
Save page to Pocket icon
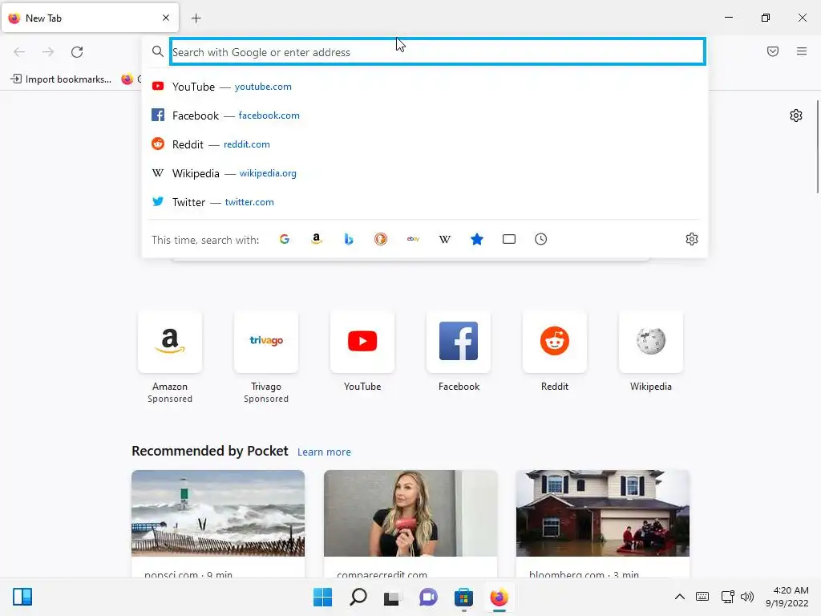point(773,51)
